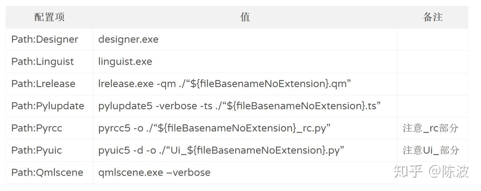Click the designer.exe value
The height and width of the screenshot is (191, 481).
128,39
